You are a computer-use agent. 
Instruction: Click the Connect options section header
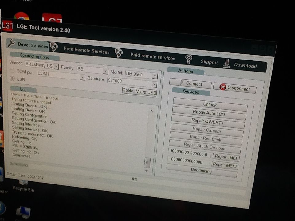34,56
